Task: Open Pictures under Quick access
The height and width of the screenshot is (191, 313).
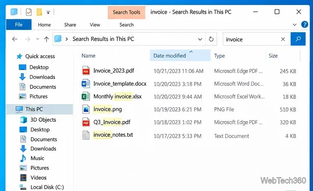Action: coord(38,96)
